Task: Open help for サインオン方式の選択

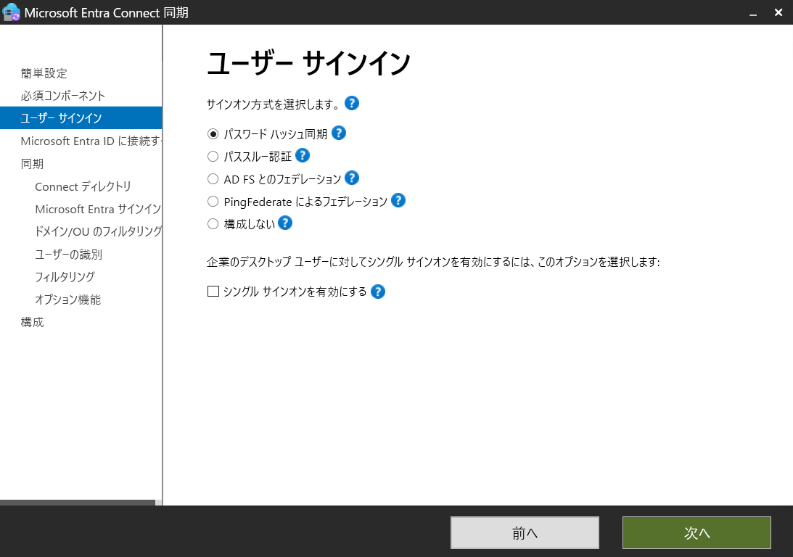Action: click(352, 103)
